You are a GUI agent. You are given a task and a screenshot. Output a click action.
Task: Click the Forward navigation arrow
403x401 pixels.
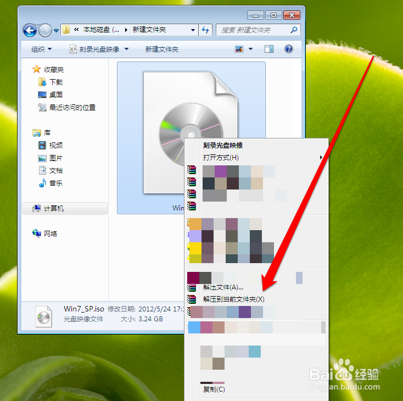[x=45, y=30]
